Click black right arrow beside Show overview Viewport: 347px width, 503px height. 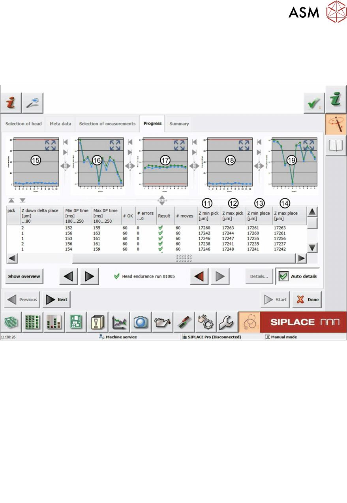coord(90,277)
